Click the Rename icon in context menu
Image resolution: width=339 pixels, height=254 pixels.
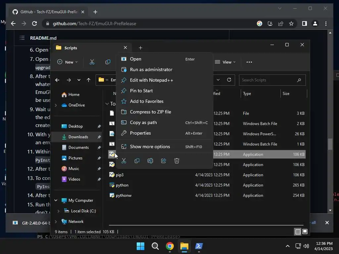tap(150, 161)
